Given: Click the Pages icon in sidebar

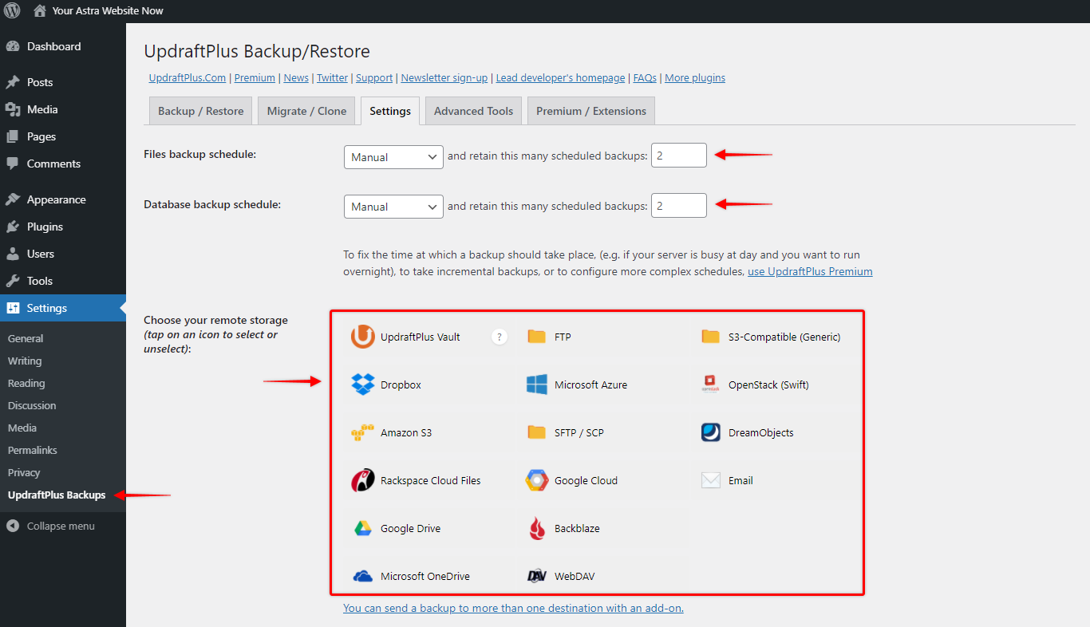Looking at the screenshot, I should pyautogui.click(x=13, y=136).
